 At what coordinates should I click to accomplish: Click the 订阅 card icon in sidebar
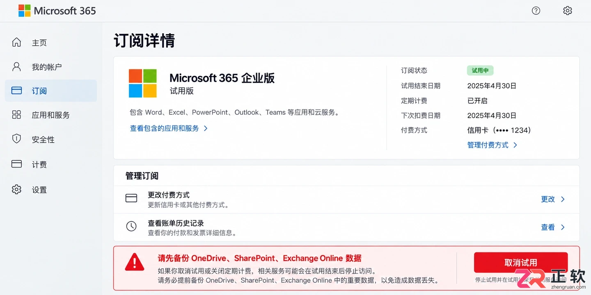click(16, 91)
